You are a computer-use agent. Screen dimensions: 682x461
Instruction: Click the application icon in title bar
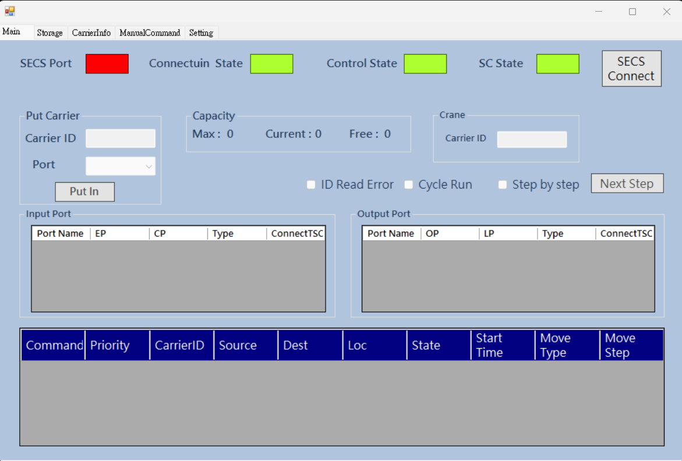click(9, 11)
